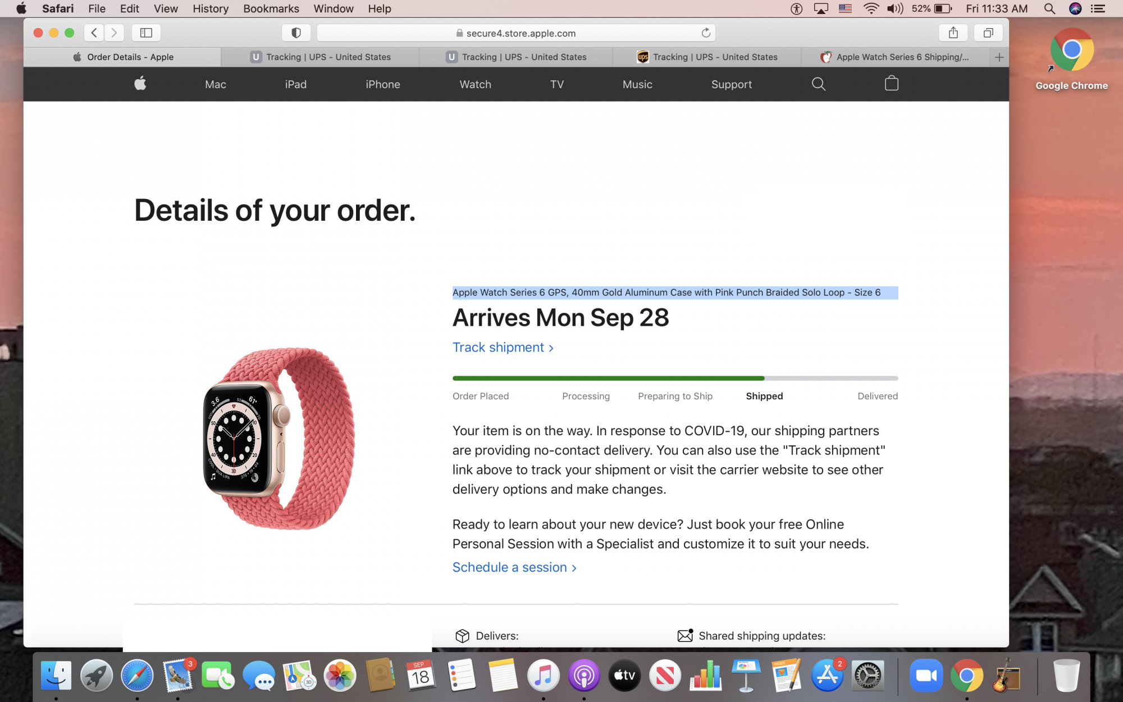Open the History menu

211,8
